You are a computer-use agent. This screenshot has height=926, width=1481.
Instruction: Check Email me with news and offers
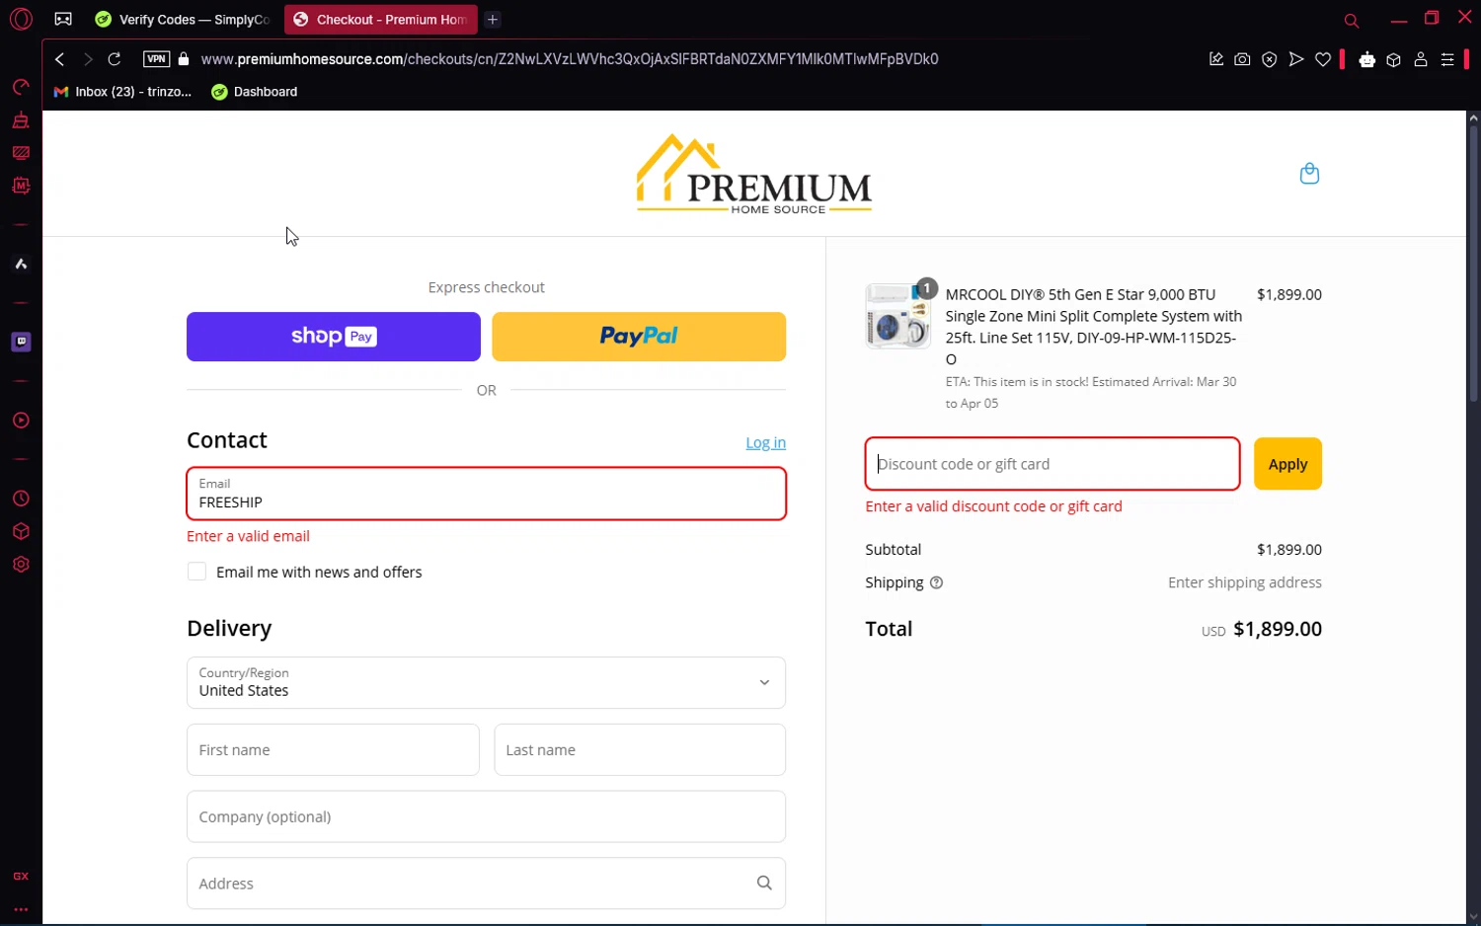(x=197, y=572)
